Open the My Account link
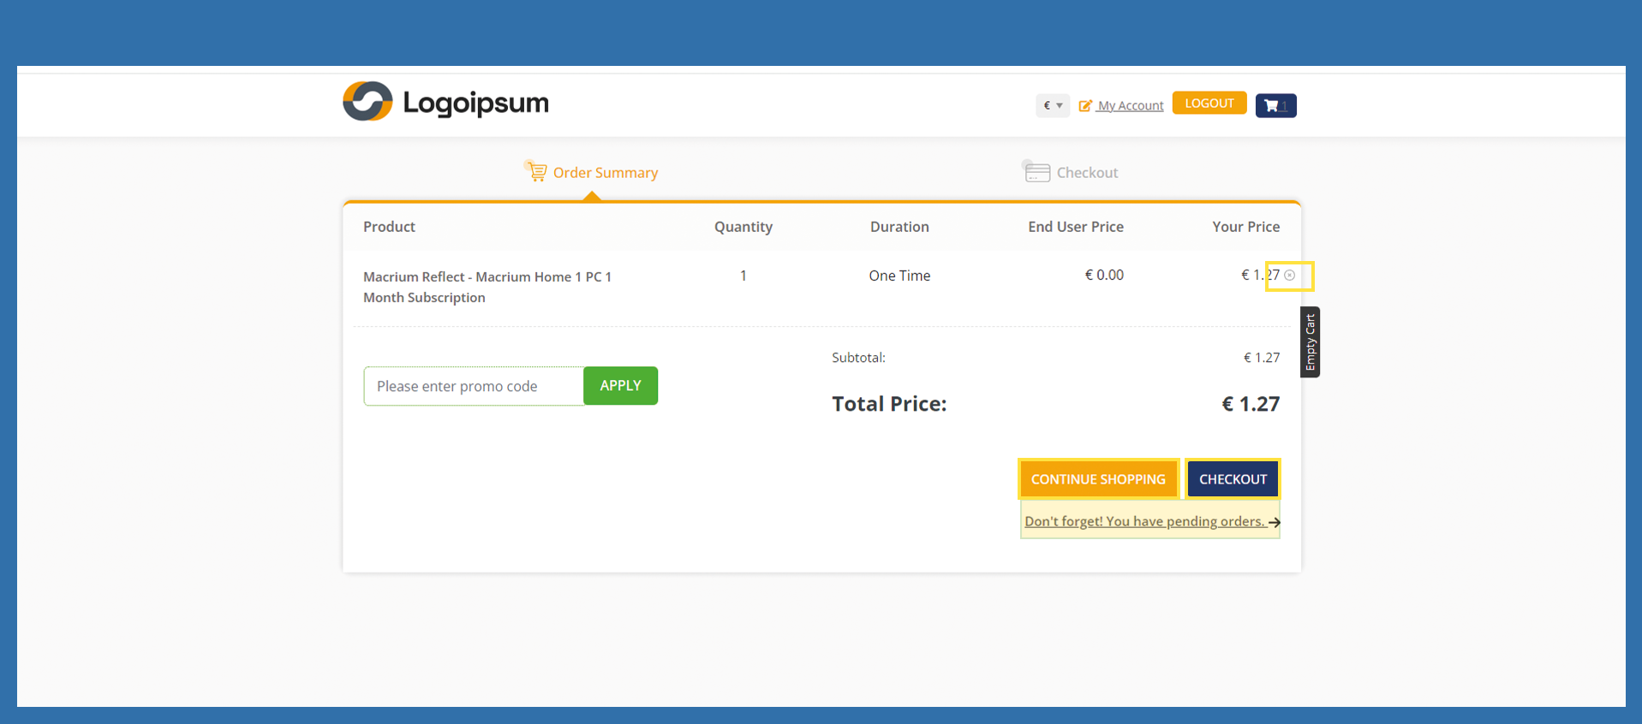The height and width of the screenshot is (724, 1642). coord(1130,106)
